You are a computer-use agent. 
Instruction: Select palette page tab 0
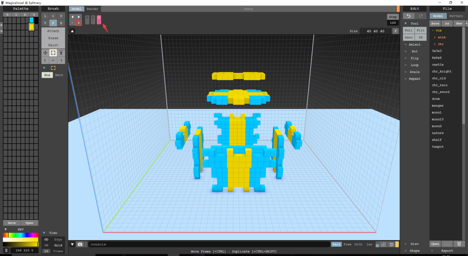(x=7, y=14)
